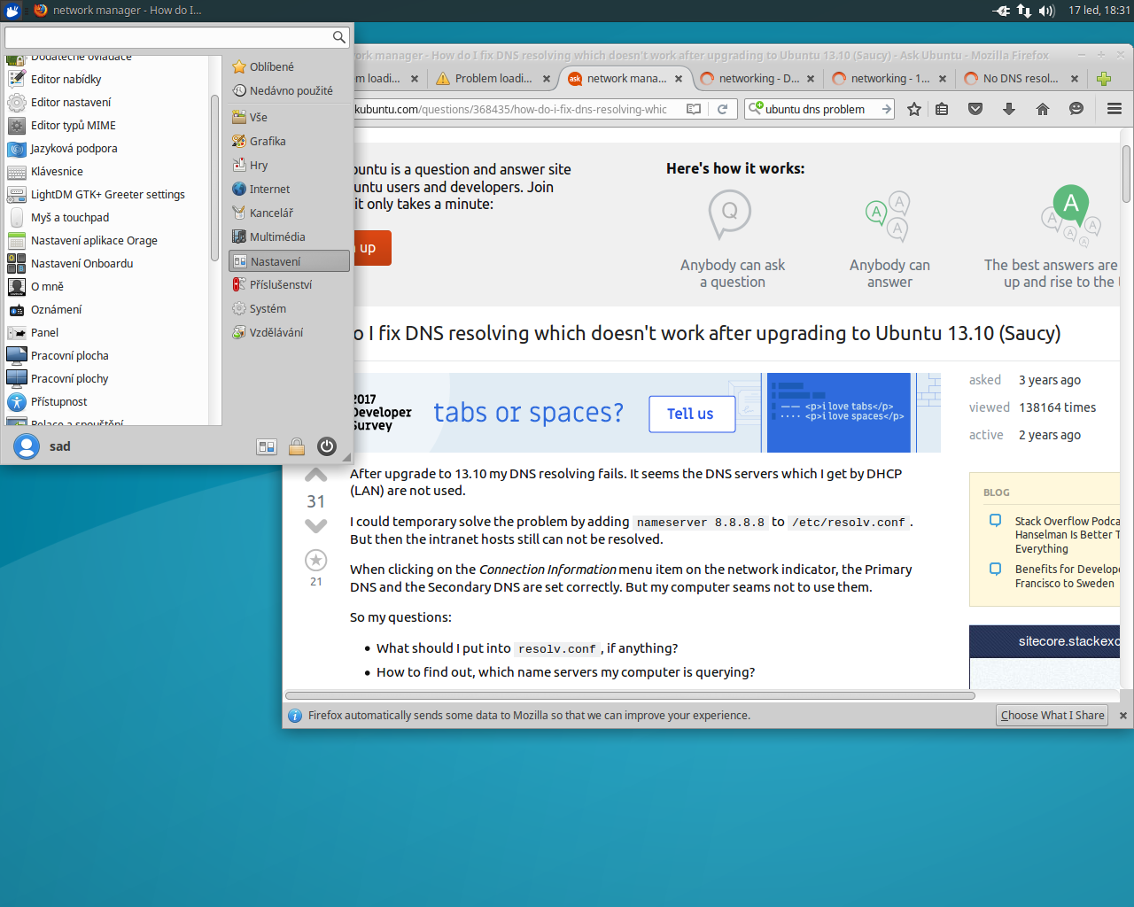The height and width of the screenshot is (907, 1134).
Task: Expand the Multimédia category in the menu
Action: coord(276,236)
